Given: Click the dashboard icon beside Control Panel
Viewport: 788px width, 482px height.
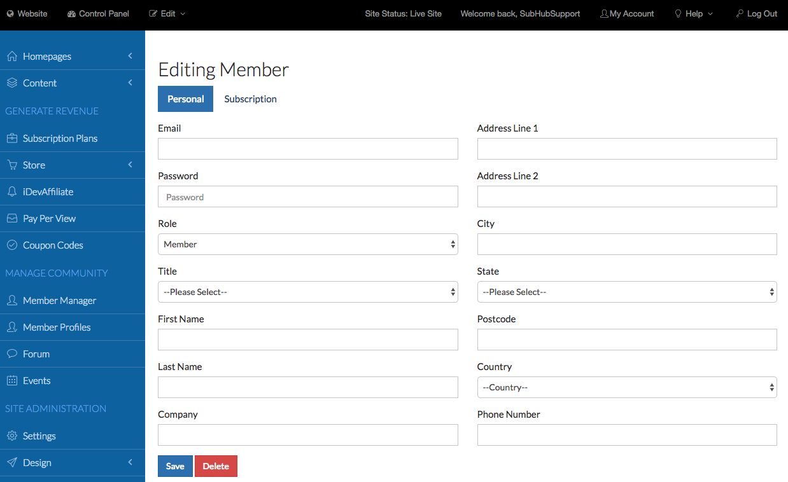Looking at the screenshot, I should click(x=71, y=13).
